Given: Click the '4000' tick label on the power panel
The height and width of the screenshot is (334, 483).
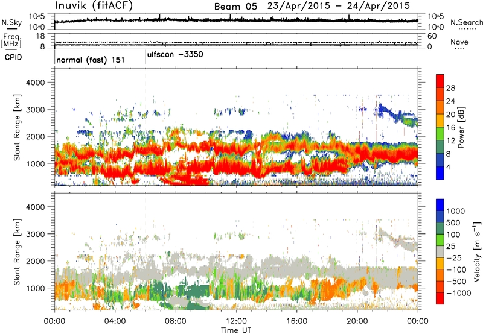Looking at the screenshot, I should click(35, 83).
